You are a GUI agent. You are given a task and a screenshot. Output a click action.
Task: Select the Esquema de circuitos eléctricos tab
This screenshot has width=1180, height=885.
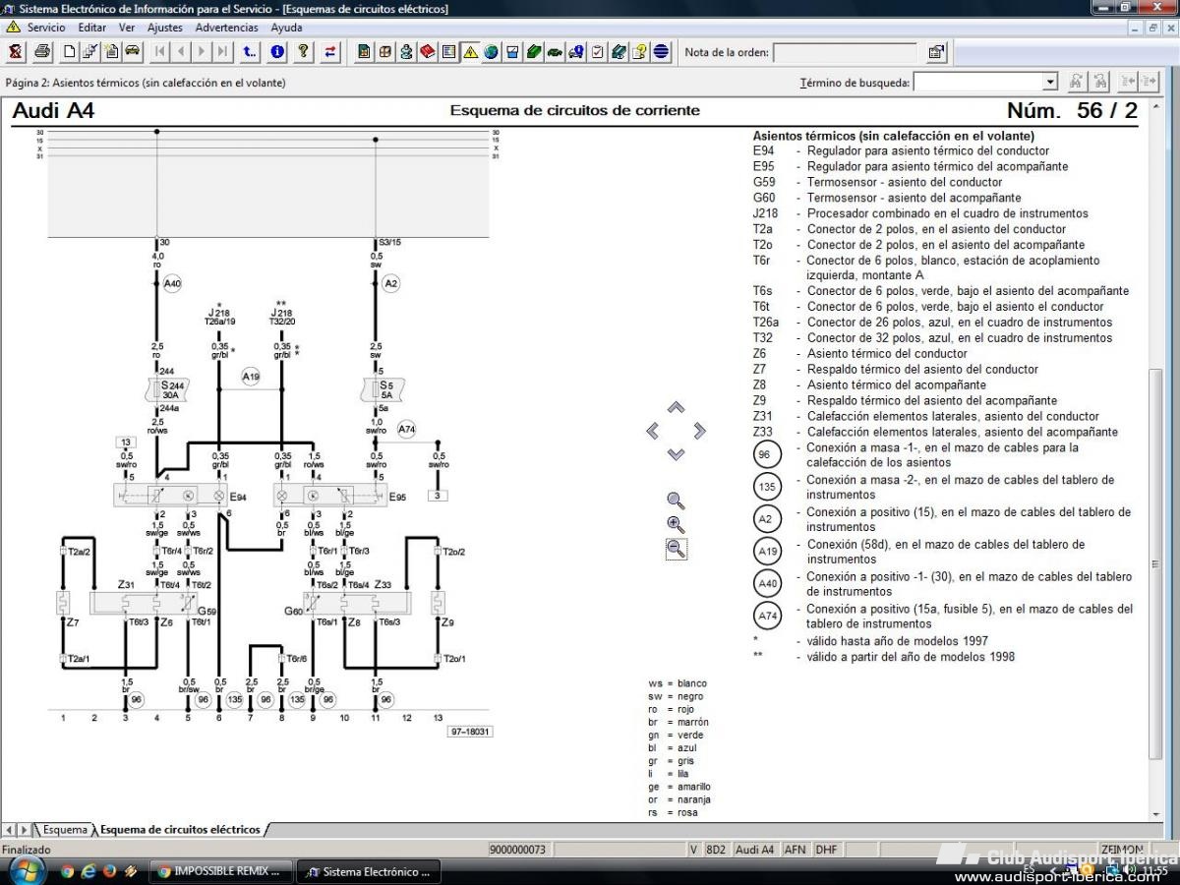pos(180,830)
